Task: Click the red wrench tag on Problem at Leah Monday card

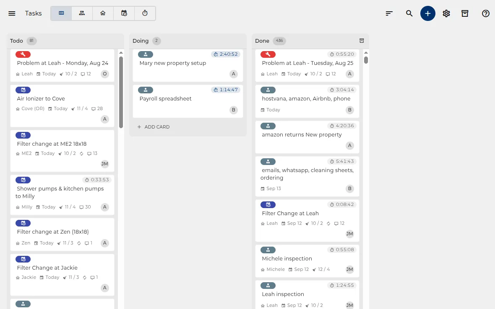Action: [x=23, y=54]
